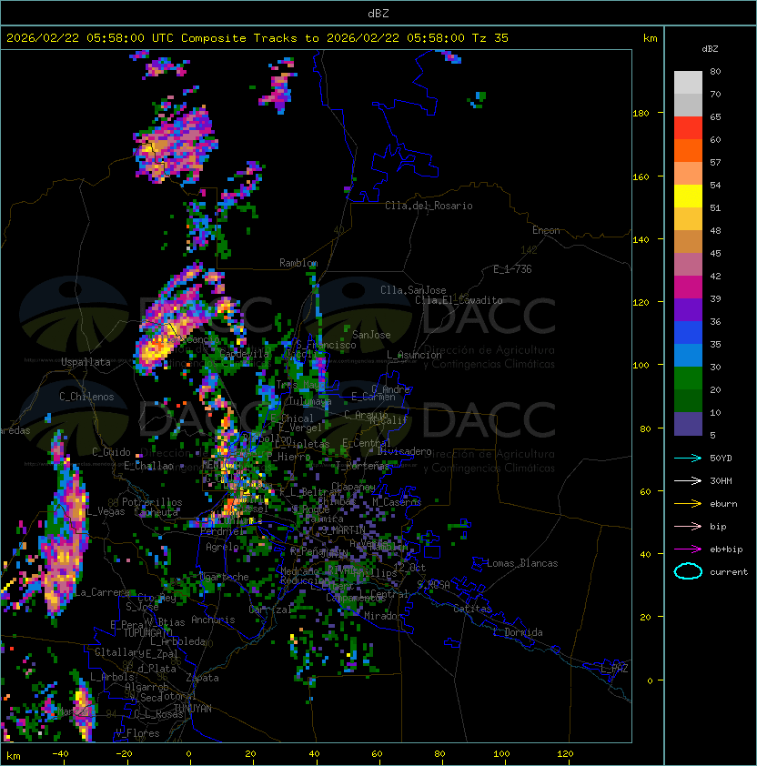Select the 'C_Guido' map label

[x=111, y=452]
